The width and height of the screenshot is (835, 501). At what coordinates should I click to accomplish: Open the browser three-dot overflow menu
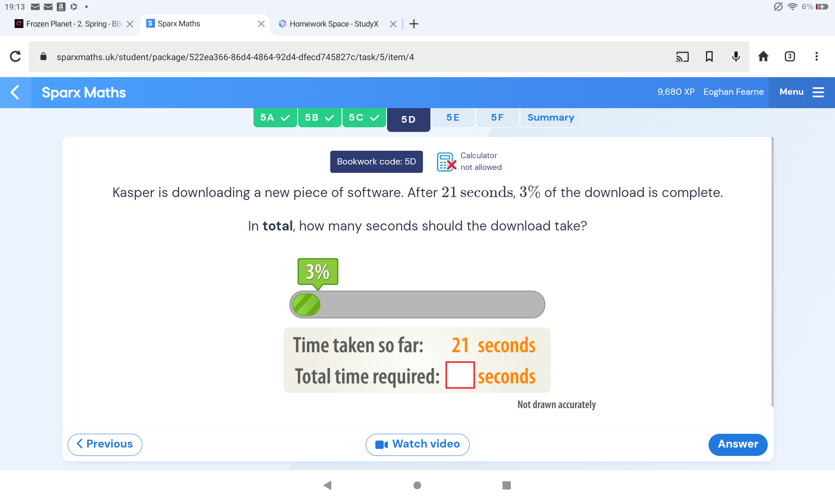[x=817, y=56]
